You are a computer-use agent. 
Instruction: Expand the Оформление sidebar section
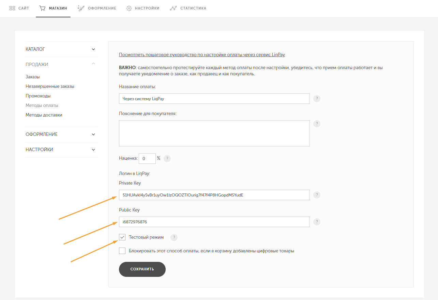point(62,135)
